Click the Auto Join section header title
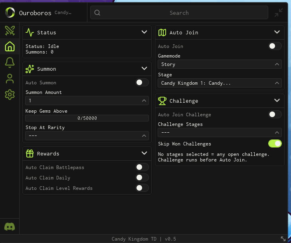The width and height of the screenshot is (291, 243). point(184,33)
